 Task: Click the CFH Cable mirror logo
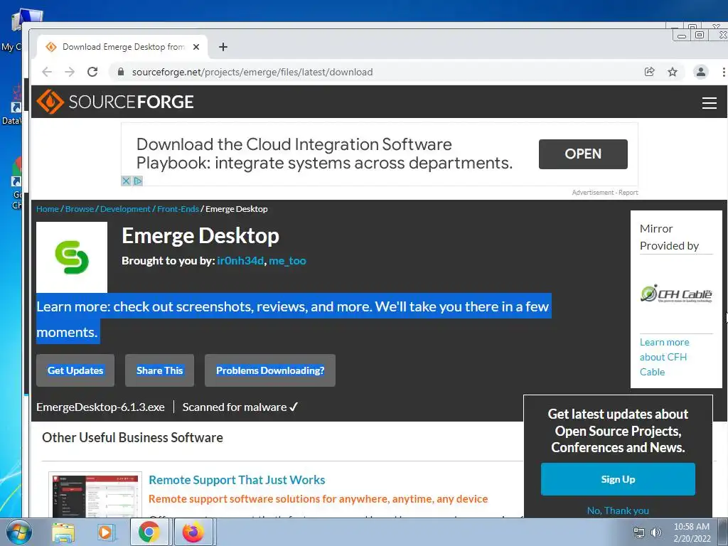tap(676, 294)
